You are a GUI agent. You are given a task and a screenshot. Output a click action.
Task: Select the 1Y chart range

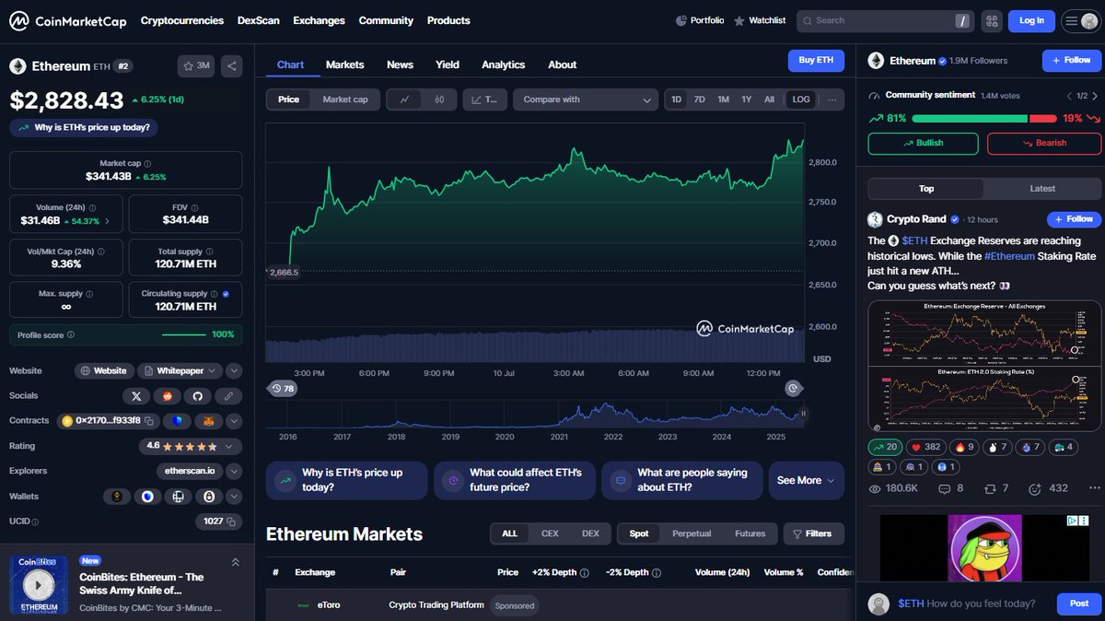[x=746, y=100]
